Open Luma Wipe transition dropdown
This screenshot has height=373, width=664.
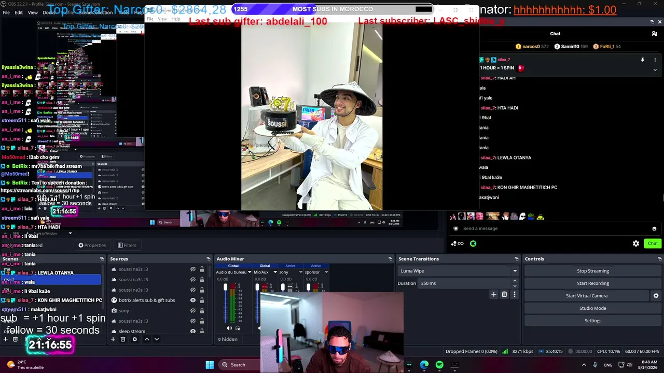(x=458, y=271)
